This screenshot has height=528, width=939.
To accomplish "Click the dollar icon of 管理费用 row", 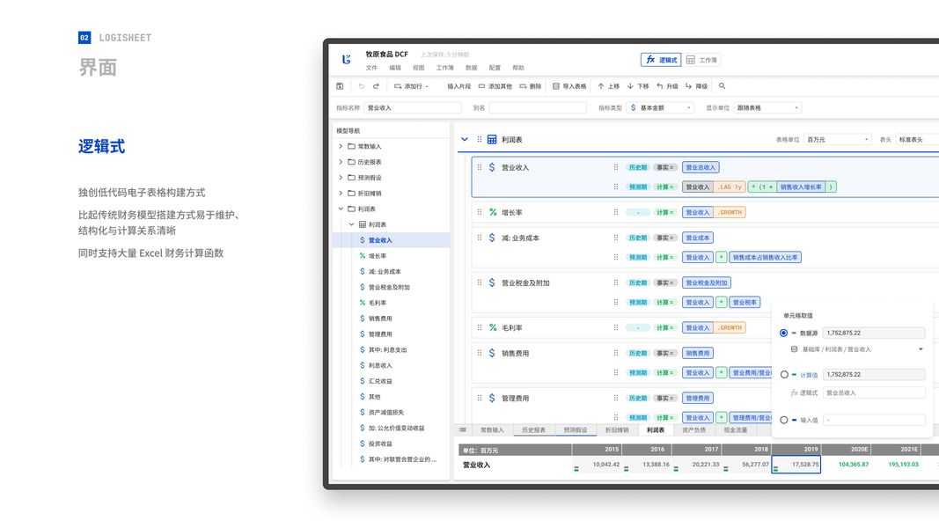I will tap(492, 398).
